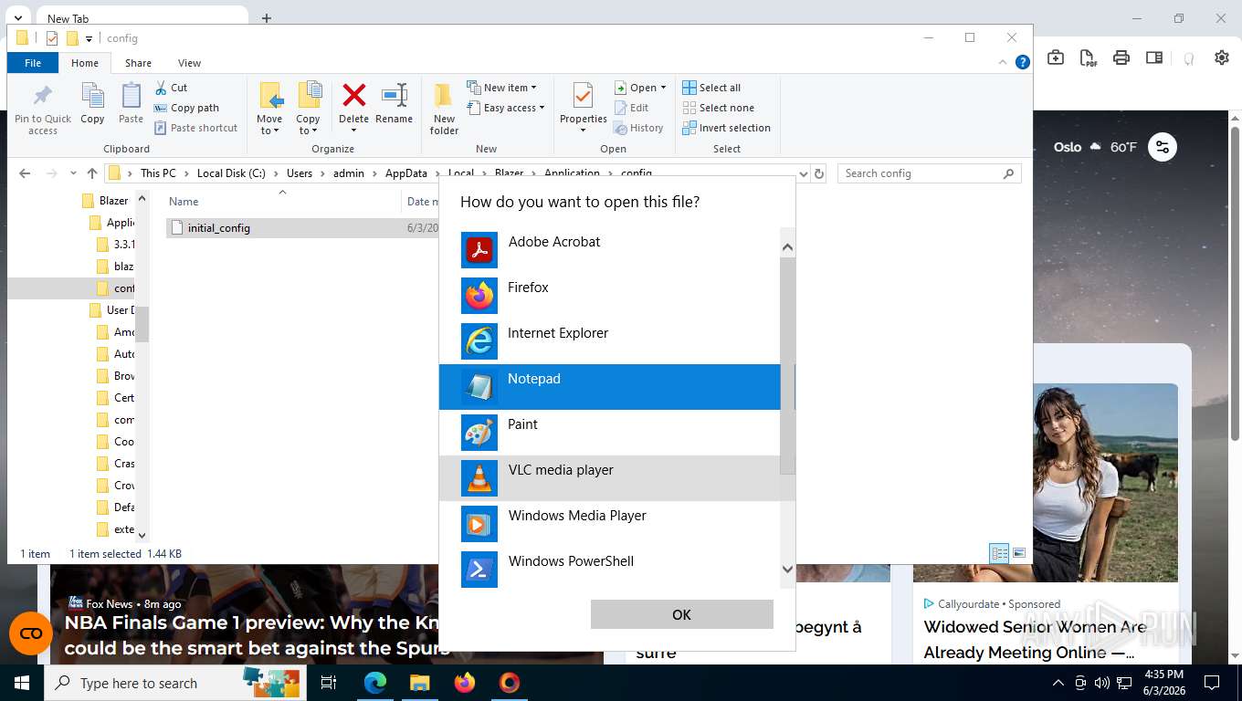Pin folder to Quick access
Image resolution: width=1242 pixels, height=701 pixels.
point(43,109)
